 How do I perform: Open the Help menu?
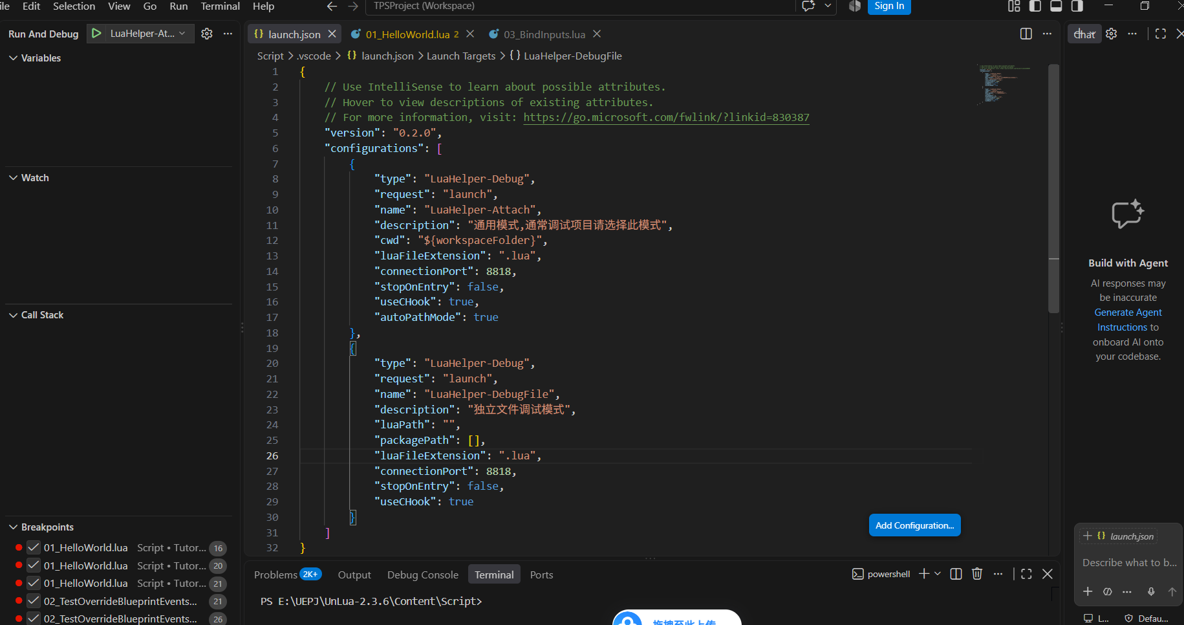[x=263, y=6]
